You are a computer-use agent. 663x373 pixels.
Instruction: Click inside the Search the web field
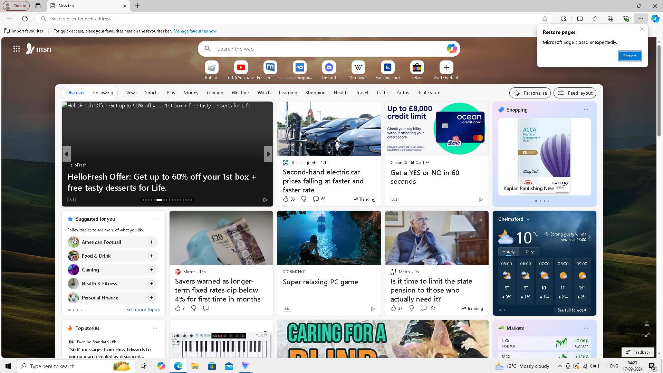329,49
